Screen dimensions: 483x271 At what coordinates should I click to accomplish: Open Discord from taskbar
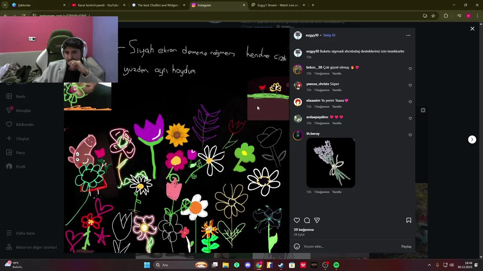(x=248, y=265)
